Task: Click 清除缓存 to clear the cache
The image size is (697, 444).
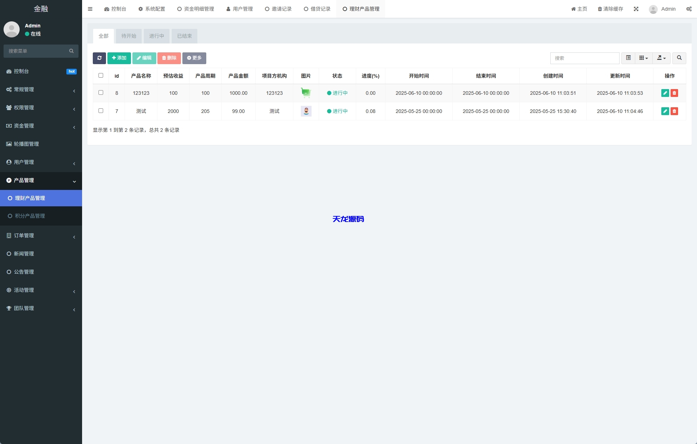Action: pos(610,9)
